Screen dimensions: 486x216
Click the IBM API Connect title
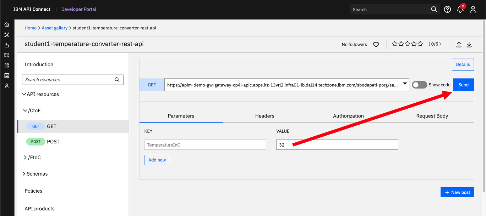click(x=32, y=9)
